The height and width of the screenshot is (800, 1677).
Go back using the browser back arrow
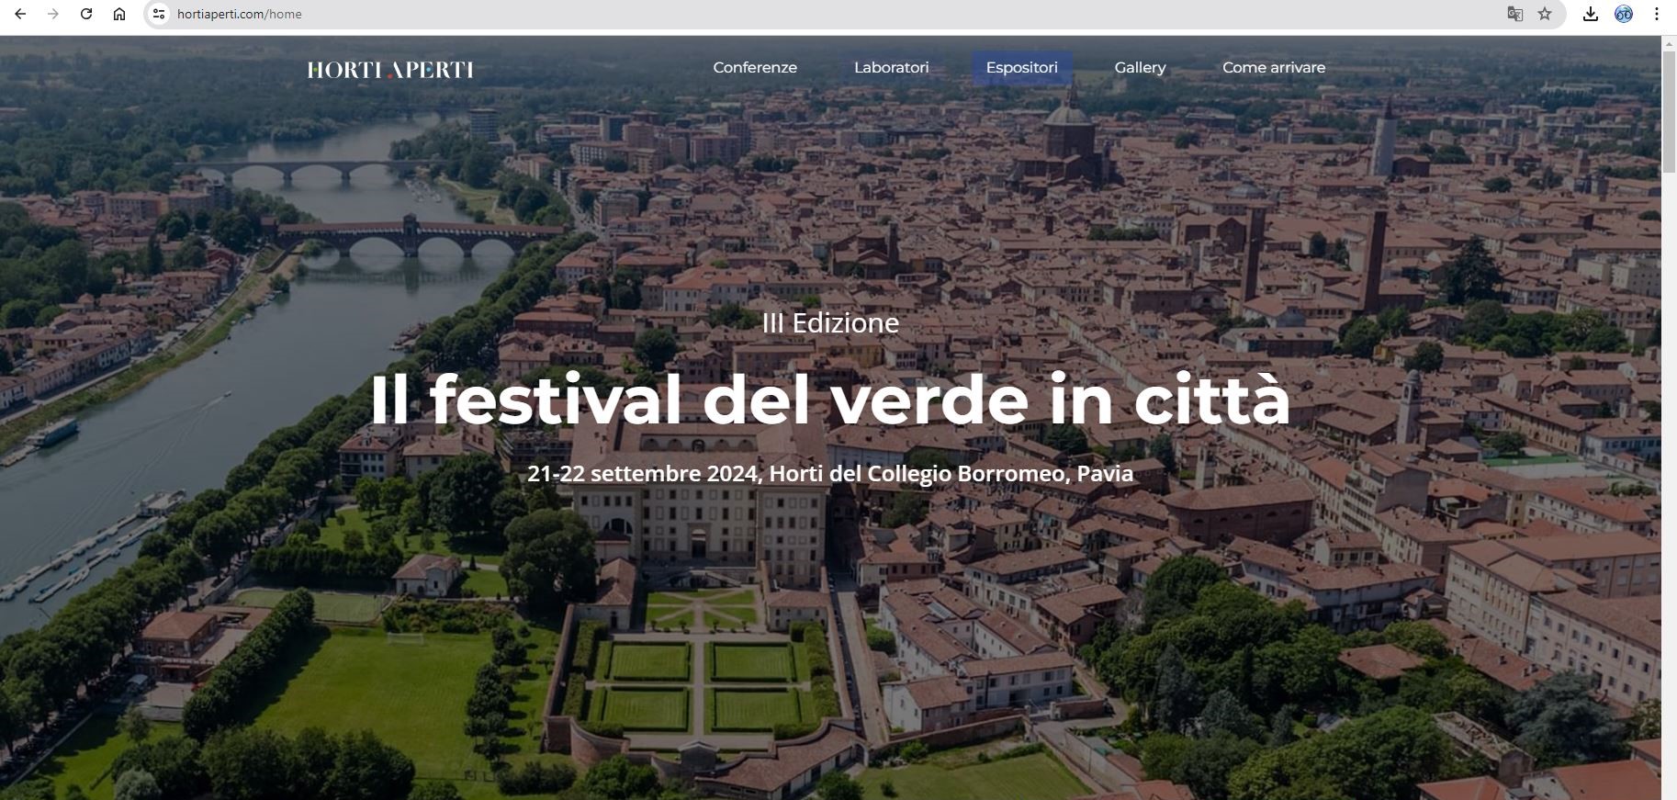[x=20, y=14]
